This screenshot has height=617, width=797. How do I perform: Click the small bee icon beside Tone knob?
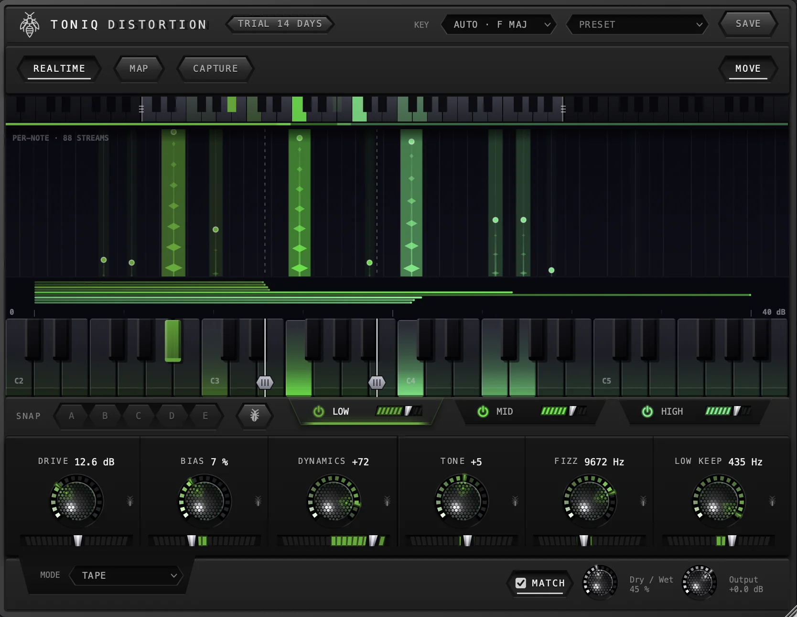515,501
